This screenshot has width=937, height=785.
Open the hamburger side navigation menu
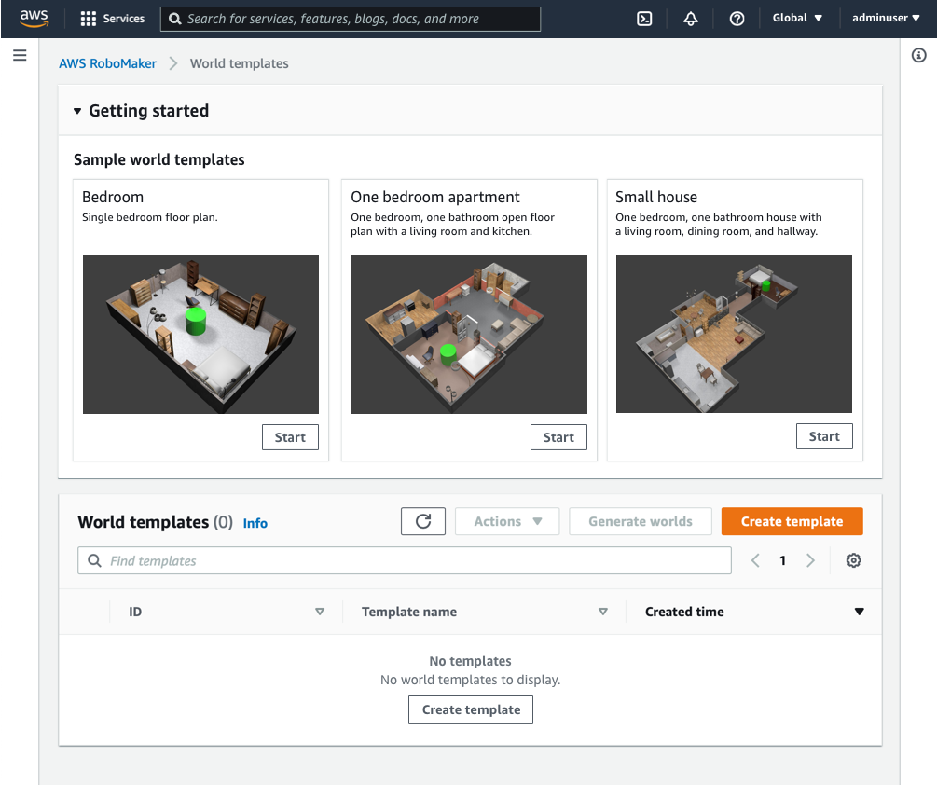tap(20, 56)
